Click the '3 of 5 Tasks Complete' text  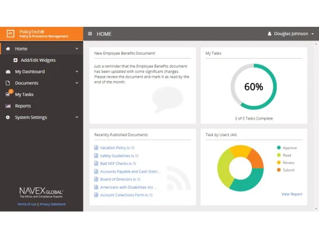[x=254, y=119]
